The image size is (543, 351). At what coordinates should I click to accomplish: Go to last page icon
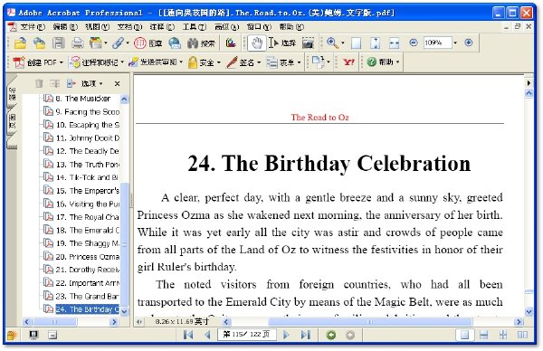click(305, 335)
